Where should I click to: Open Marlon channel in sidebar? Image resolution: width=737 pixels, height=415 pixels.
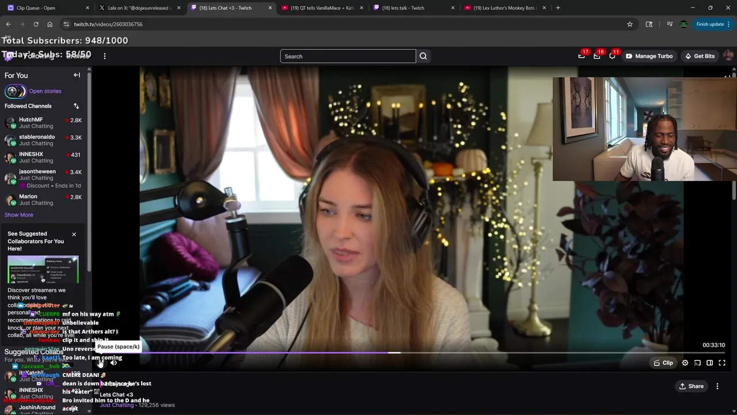(x=44, y=199)
